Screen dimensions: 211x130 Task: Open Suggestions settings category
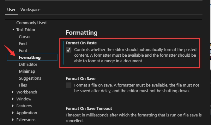[30, 78]
